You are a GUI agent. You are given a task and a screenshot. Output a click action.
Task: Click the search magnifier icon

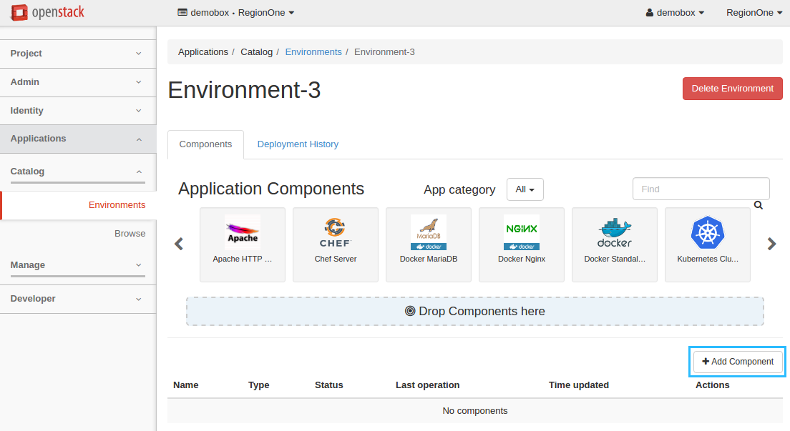[758, 205]
